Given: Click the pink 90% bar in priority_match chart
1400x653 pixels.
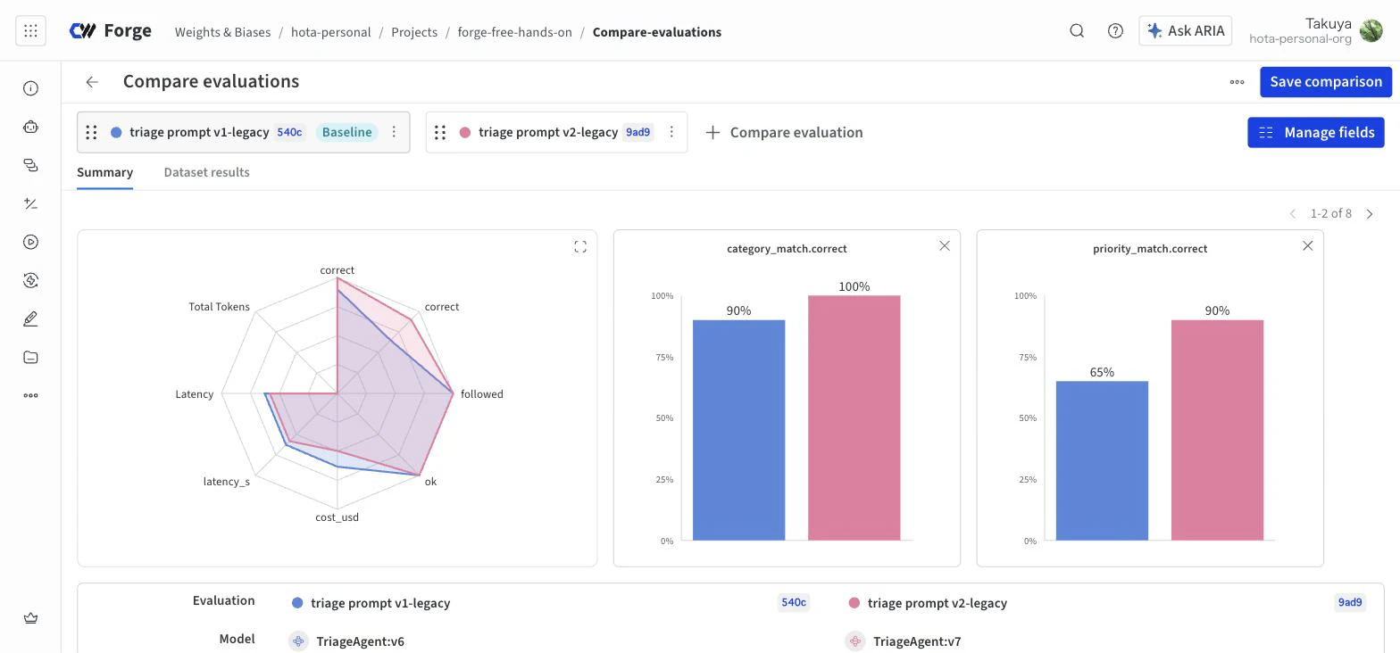Looking at the screenshot, I should 1217,430.
